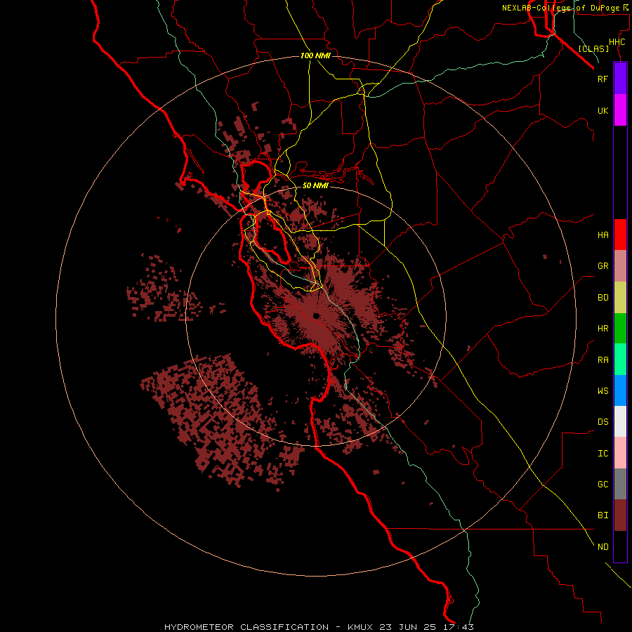This screenshot has height=632, width=632.
Task: Click the HHC product label
Action: tap(617, 42)
